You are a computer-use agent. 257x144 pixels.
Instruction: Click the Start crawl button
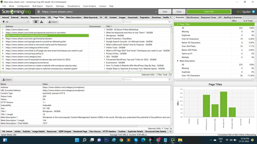(x=165, y=11)
